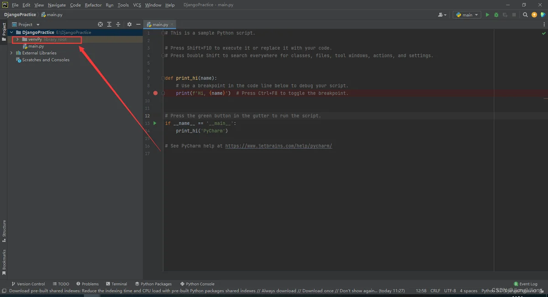Open the Navigate menu
Screen dimensions: 548x297
[x=57, y=5]
